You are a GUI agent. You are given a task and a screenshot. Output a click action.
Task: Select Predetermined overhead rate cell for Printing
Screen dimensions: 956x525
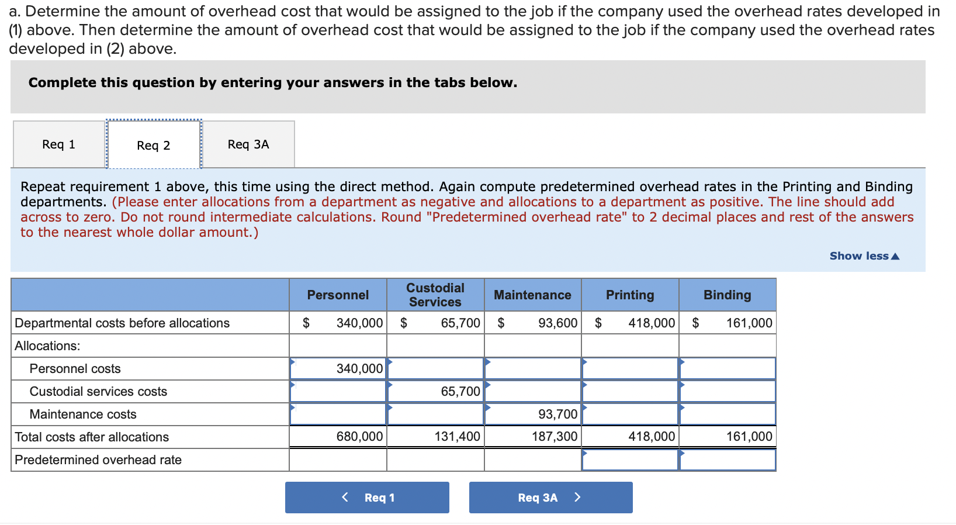pyautogui.click(x=631, y=460)
